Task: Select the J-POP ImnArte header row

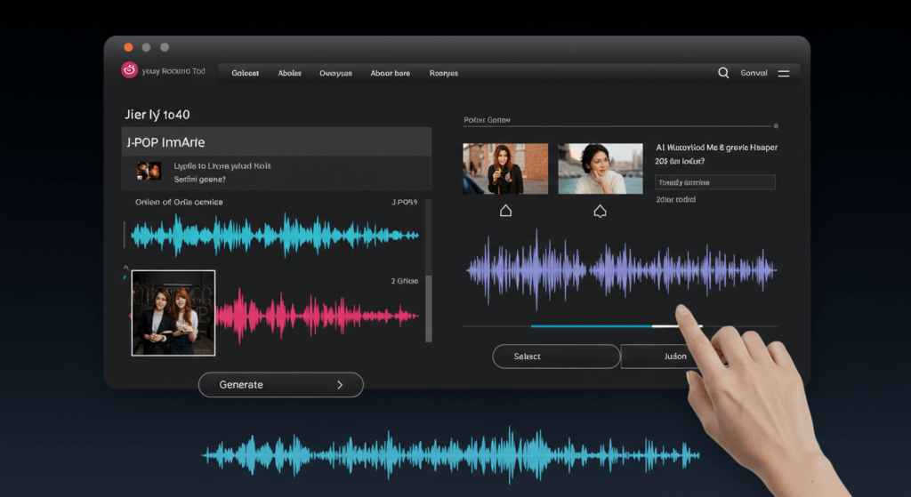Action: [277, 142]
